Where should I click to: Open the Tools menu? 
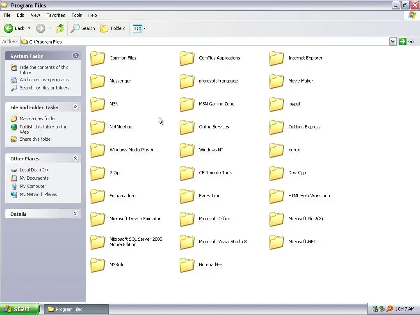click(x=77, y=15)
